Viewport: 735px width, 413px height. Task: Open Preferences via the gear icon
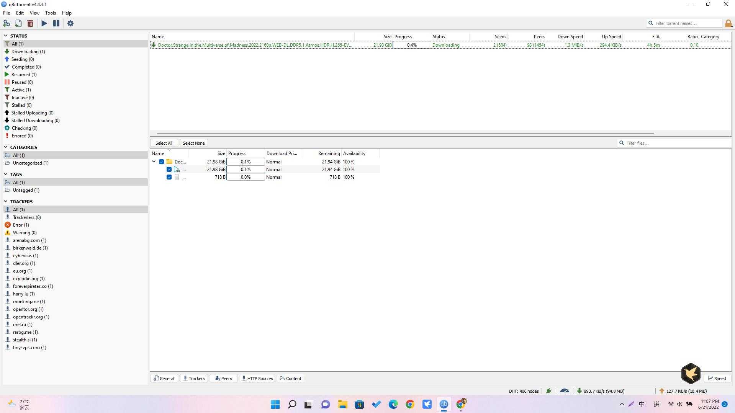(70, 23)
